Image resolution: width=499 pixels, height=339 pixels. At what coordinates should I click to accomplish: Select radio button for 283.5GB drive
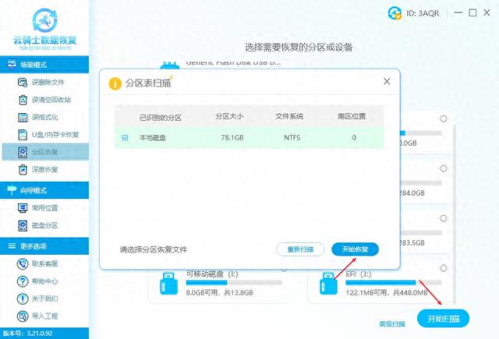[x=444, y=218]
